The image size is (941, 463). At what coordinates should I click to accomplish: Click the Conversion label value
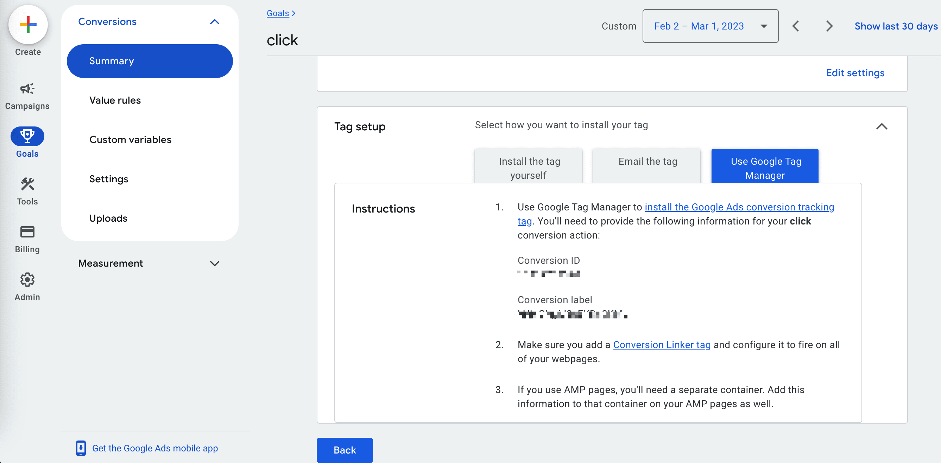[573, 314]
